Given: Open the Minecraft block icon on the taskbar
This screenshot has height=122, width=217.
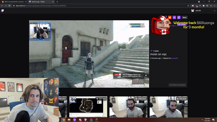Looking at the screenshot, I should point(97,120).
